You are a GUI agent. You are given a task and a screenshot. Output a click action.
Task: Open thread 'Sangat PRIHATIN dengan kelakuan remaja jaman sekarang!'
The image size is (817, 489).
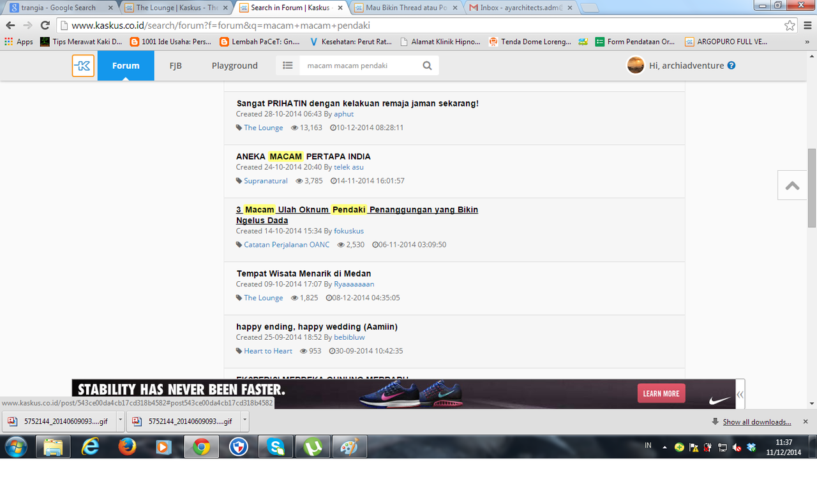click(357, 103)
